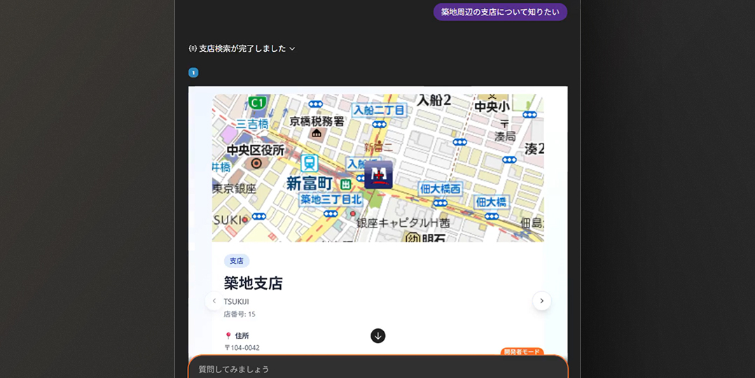Click the 〒104-0042 postal code
The image size is (755, 378).
[x=242, y=348]
